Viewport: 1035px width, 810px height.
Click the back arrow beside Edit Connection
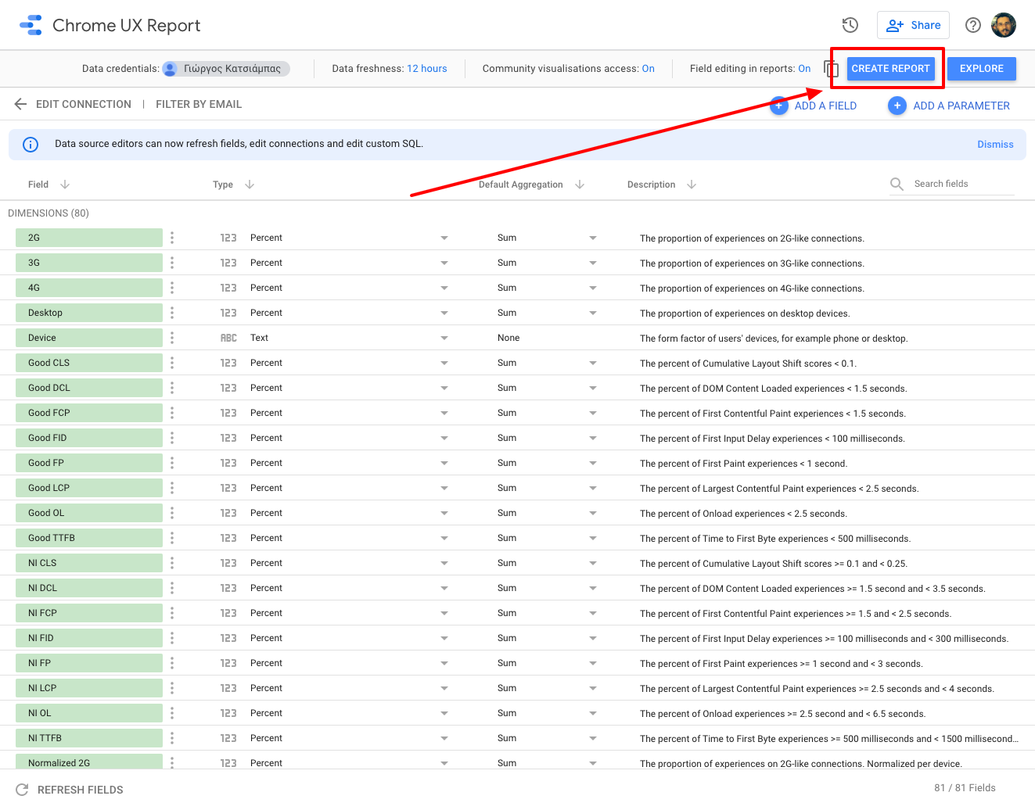pos(21,104)
